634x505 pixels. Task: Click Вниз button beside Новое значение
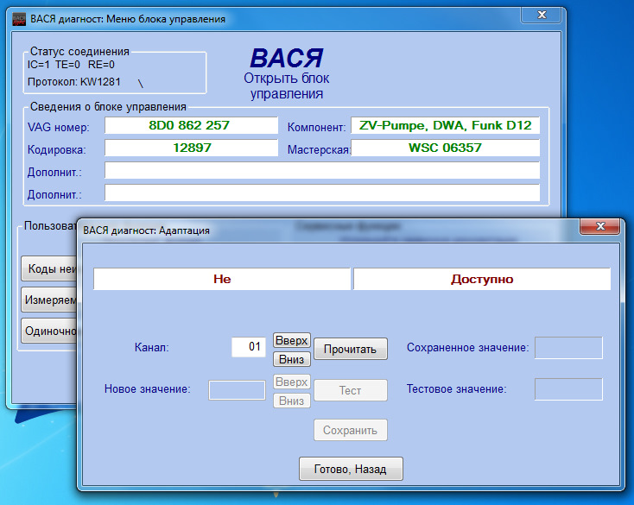292,401
